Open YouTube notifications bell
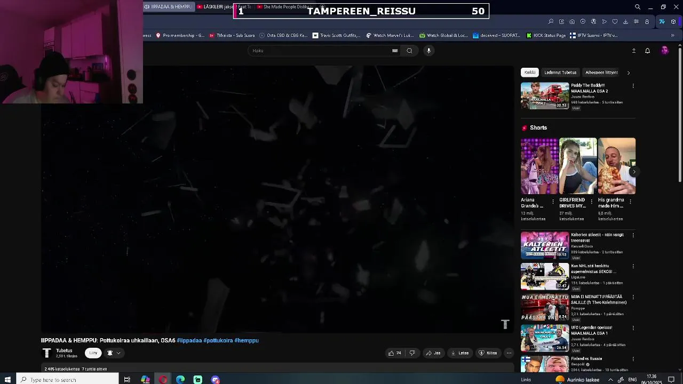 pyautogui.click(x=647, y=51)
